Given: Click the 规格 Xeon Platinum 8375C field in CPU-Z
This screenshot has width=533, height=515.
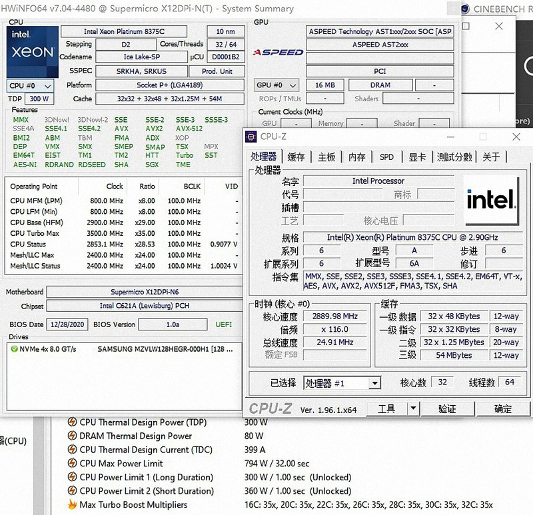Looking at the screenshot, I should (x=412, y=237).
